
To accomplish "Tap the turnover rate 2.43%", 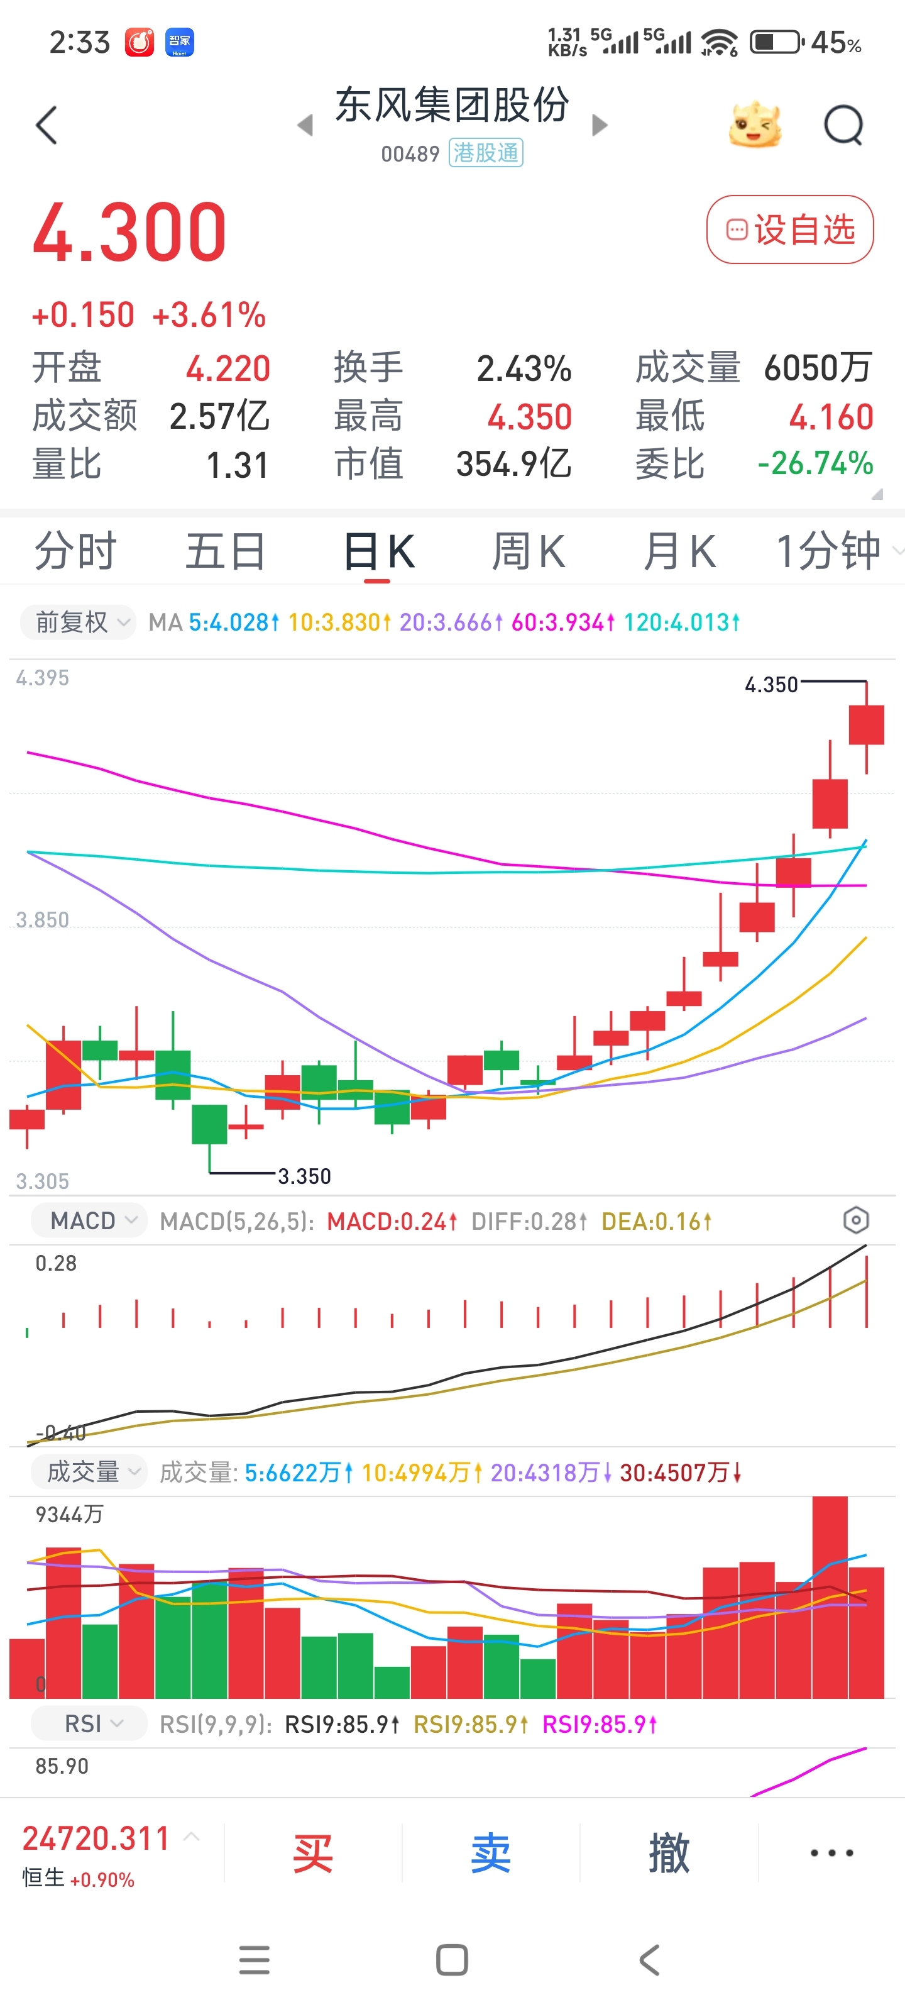I will [525, 368].
